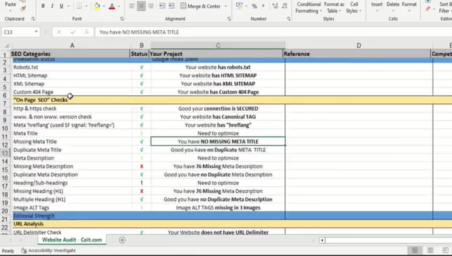The image size is (452, 256).
Task: Click the Format Painter brush icon
Action: point(23,9)
